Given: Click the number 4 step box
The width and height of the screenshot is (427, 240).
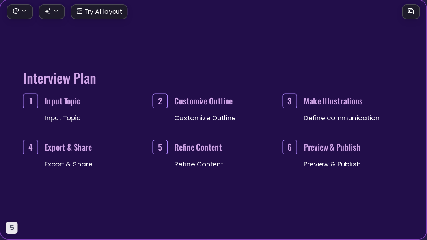Looking at the screenshot, I should tap(30, 147).
